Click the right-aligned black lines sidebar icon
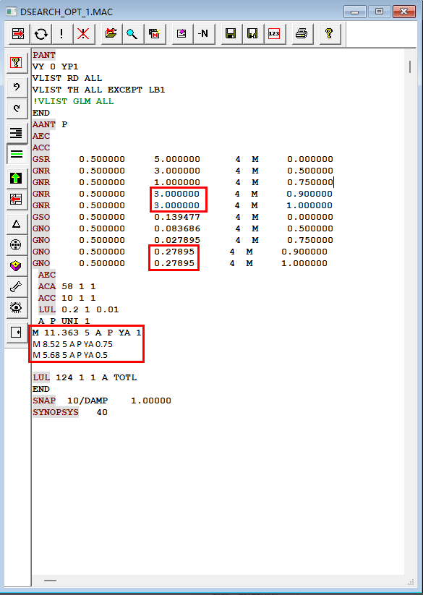Image resolution: width=423 pixels, height=595 pixels. pos(17,132)
